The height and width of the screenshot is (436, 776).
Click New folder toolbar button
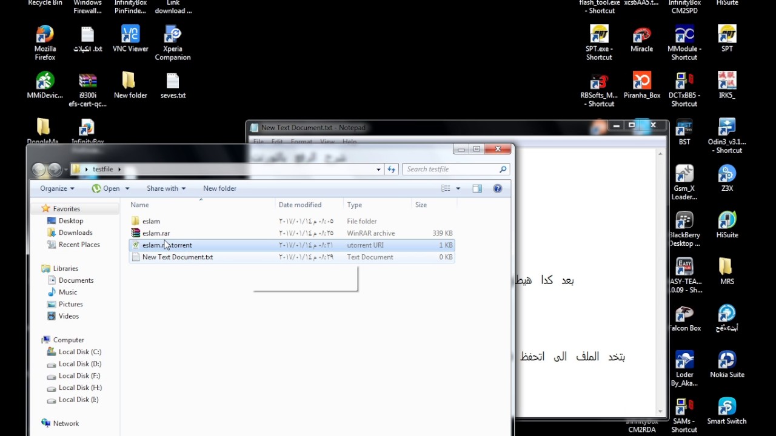tap(219, 188)
